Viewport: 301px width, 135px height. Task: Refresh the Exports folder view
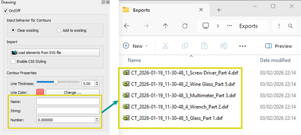185,26
